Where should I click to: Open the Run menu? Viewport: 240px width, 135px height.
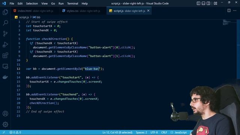pyautogui.click(x=61, y=3)
